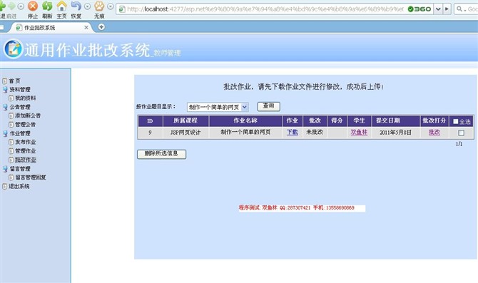Open 管理公告 sidebar item

tap(26, 125)
